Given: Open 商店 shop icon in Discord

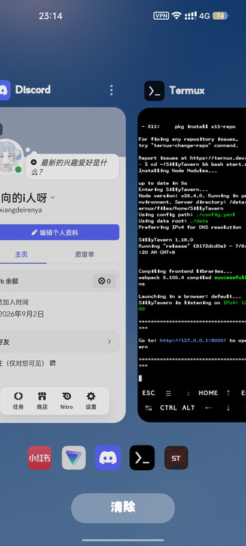Looking at the screenshot, I should pyautogui.click(x=42, y=401).
